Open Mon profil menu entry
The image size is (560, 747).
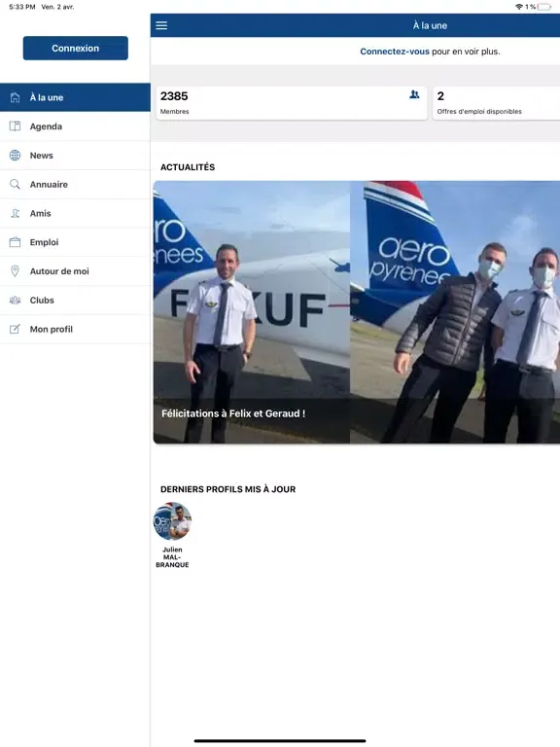point(75,329)
